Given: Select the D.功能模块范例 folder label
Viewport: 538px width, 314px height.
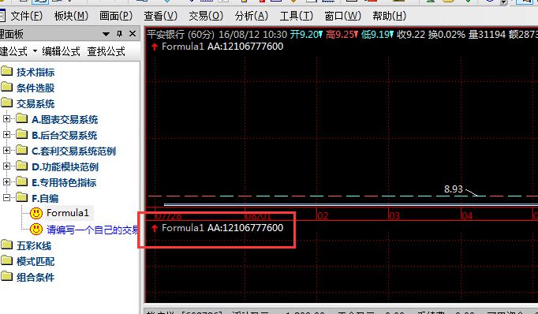Looking at the screenshot, I should (65, 166).
